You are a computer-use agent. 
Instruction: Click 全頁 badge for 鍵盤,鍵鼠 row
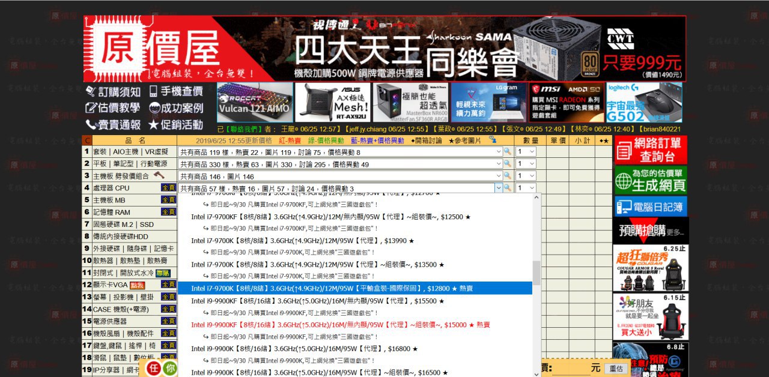click(x=169, y=345)
